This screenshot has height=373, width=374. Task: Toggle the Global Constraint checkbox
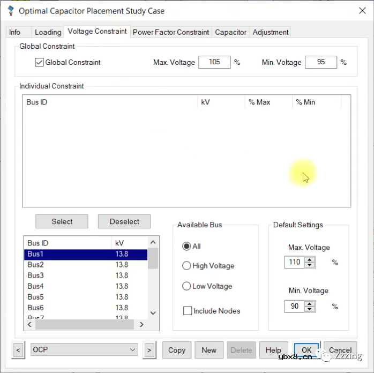click(39, 62)
